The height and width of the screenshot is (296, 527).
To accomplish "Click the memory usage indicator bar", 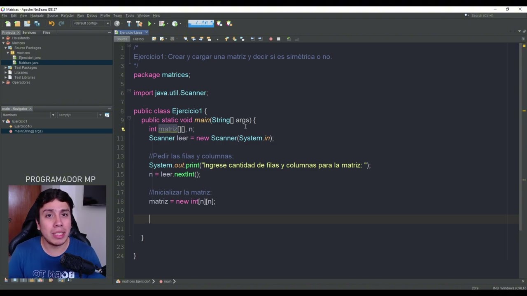I will pyautogui.click(x=201, y=23).
